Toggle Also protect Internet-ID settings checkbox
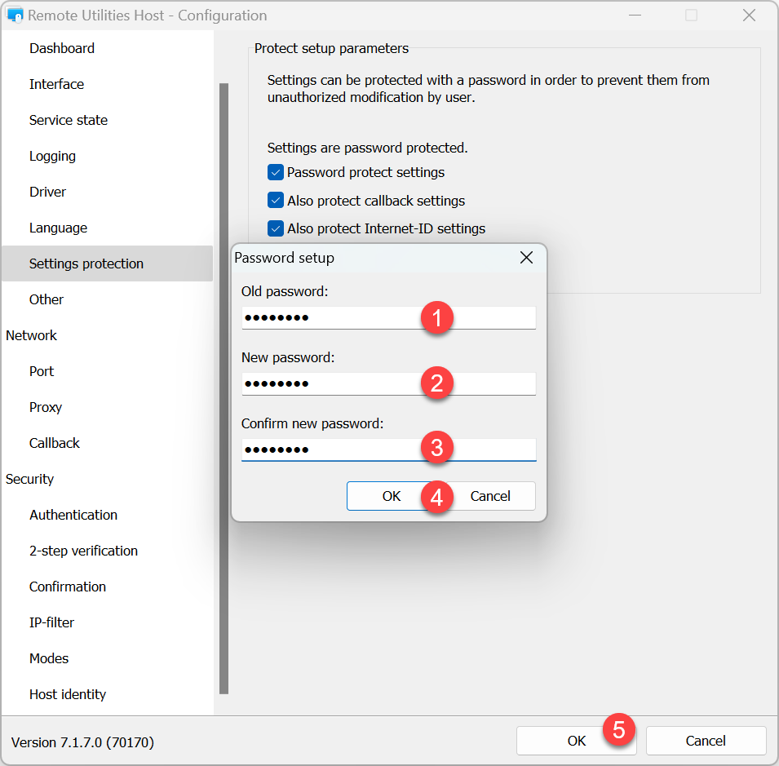The image size is (779, 766). point(276,228)
